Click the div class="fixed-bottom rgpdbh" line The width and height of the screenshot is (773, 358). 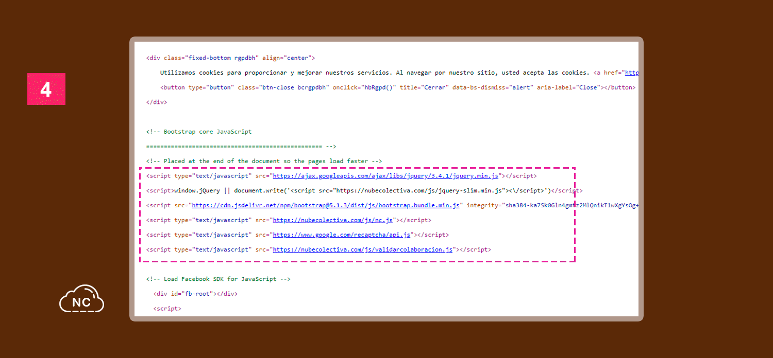(x=230, y=58)
